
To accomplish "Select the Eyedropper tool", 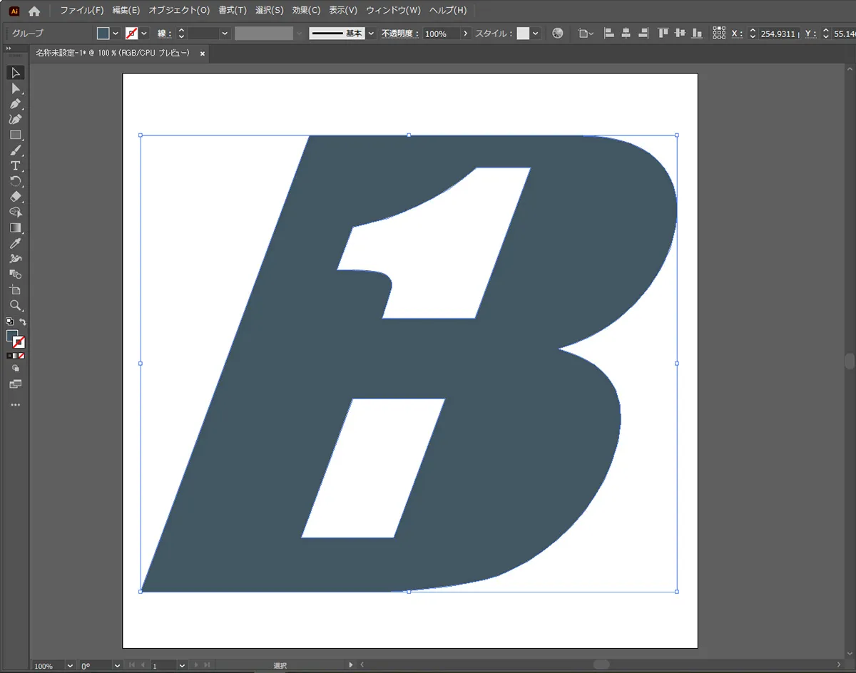I will coord(15,244).
